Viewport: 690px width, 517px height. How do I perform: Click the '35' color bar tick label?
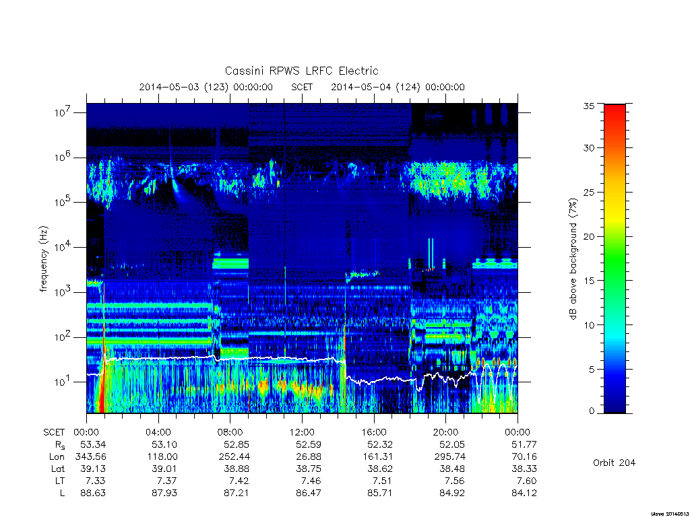click(588, 106)
